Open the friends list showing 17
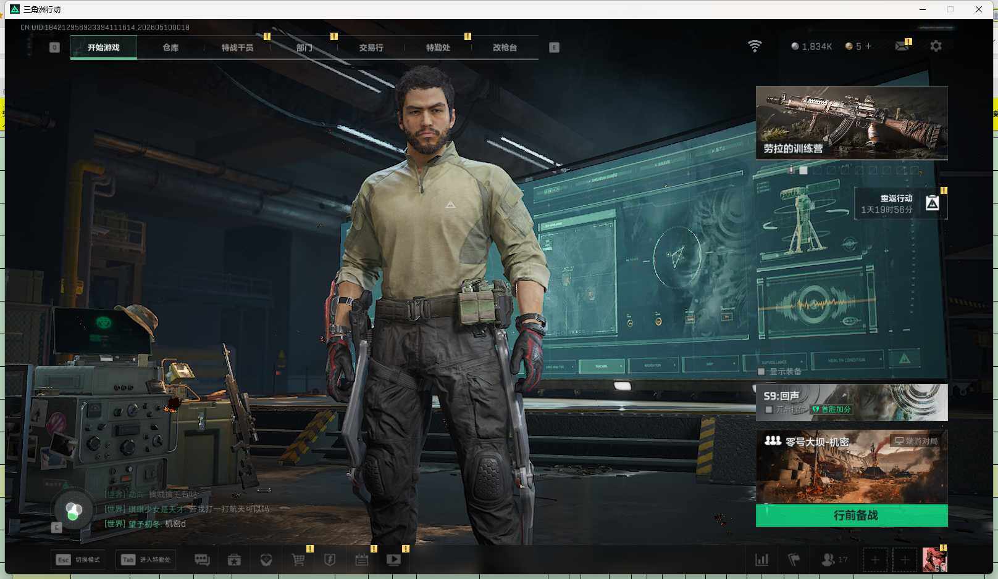This screenshot has height=579, width=998. pos(834,560)
